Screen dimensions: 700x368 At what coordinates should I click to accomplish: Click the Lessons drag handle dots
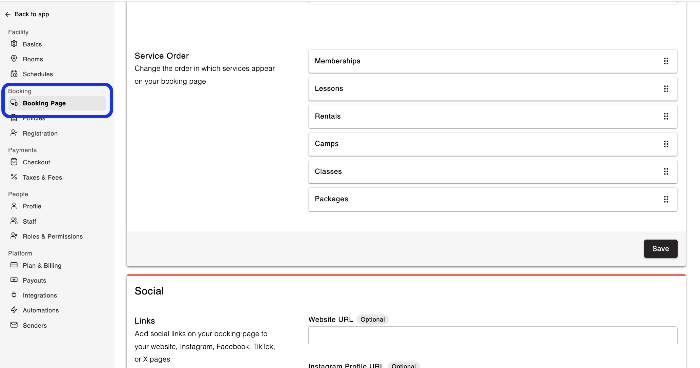(x=666, y=89)
